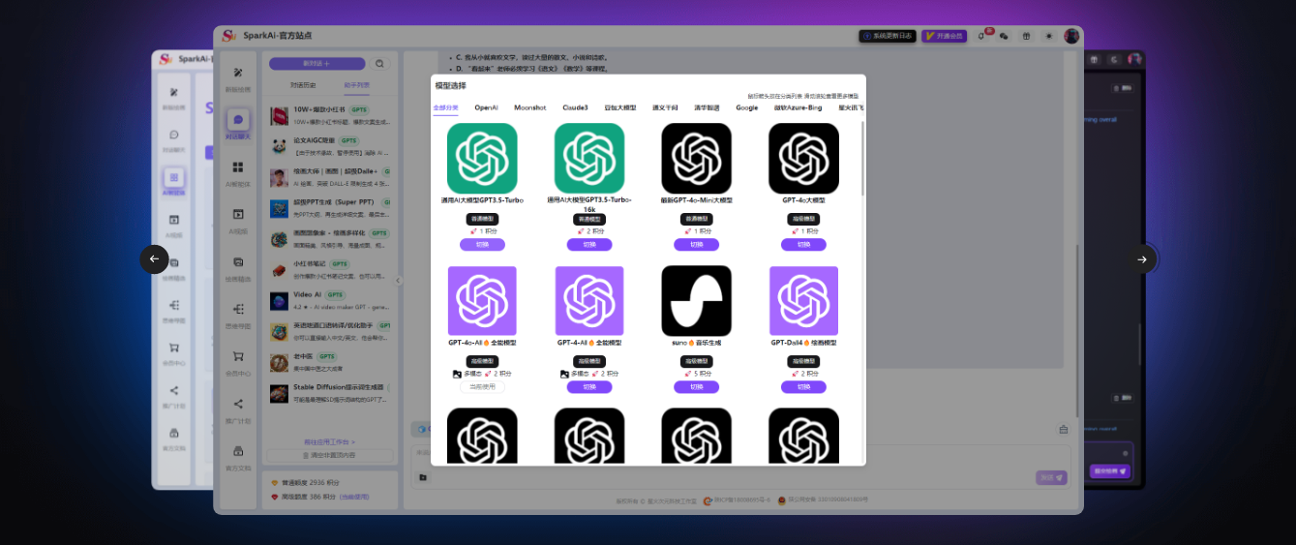Click 切换 under GPT-4o大模型
The height and width of the screenshot is (545, 1296).
click(x=803, y=245)
